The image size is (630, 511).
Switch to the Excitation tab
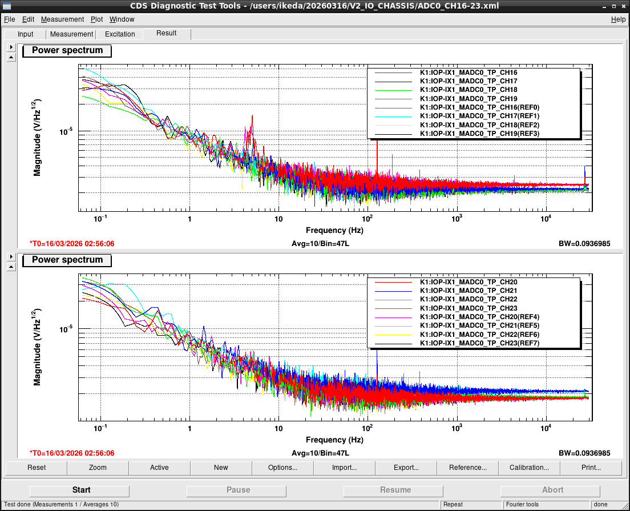pos(120,34)
